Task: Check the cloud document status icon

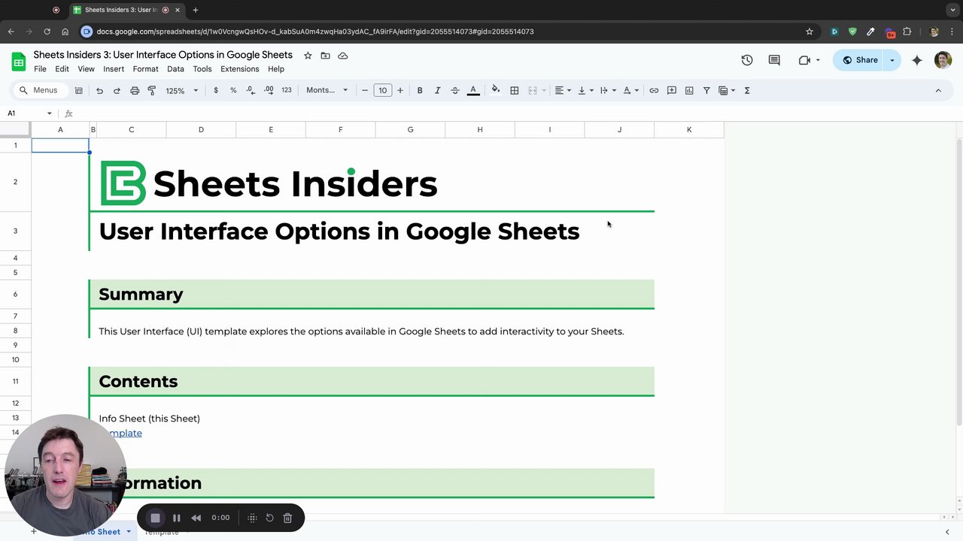Action: click(x=343, y=56)
